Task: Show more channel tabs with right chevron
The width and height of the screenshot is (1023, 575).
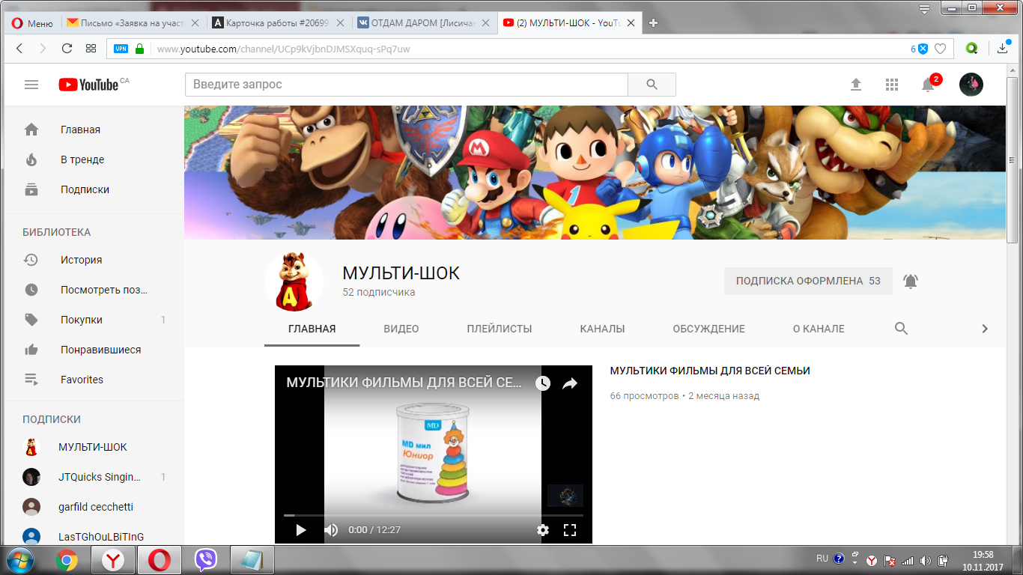Action: 985,329
